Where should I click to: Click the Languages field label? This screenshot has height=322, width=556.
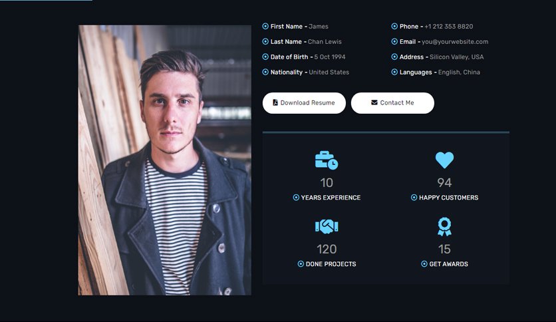(416, 72)
